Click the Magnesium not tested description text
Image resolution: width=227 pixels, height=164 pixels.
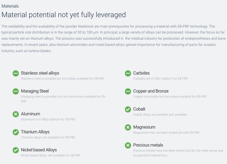coord(166,132)
